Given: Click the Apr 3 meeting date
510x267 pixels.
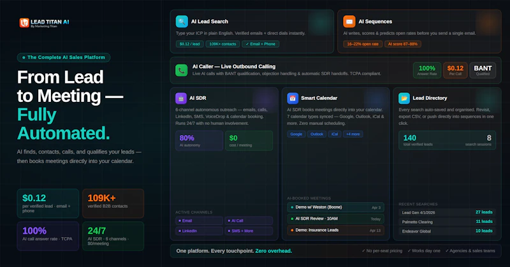Looking at the screenshot, I should coord(376,208).
